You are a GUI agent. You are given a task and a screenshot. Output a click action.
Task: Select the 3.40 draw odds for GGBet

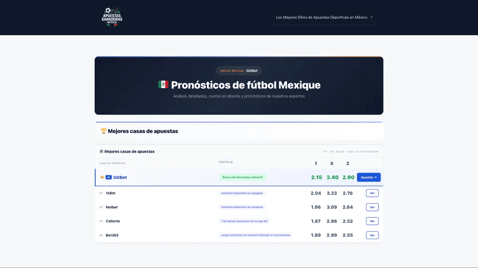point(332,177)
